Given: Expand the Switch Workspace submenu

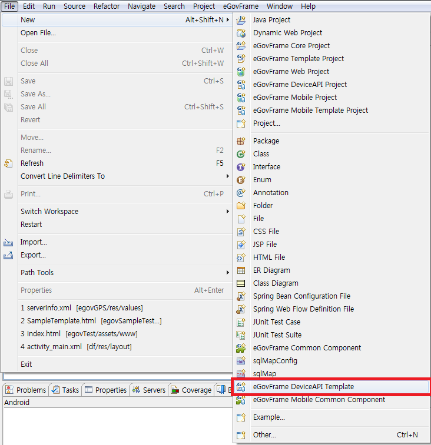Looking at the screenshot, I should (228, 212).
